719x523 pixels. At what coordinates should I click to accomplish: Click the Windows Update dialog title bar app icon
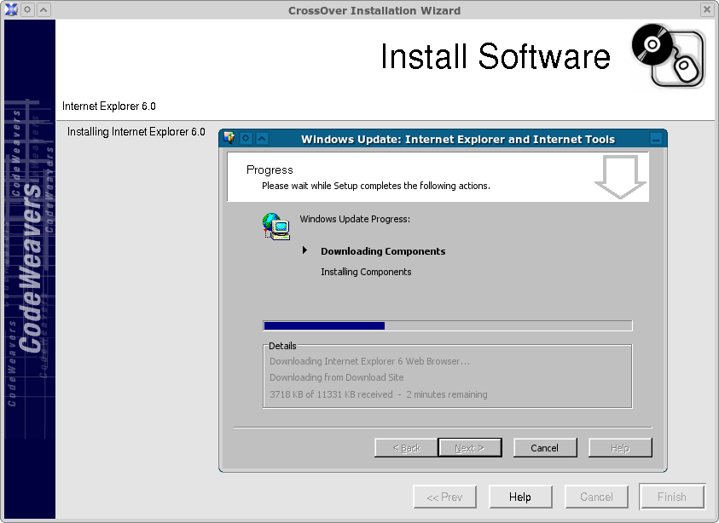click(229, 138)
